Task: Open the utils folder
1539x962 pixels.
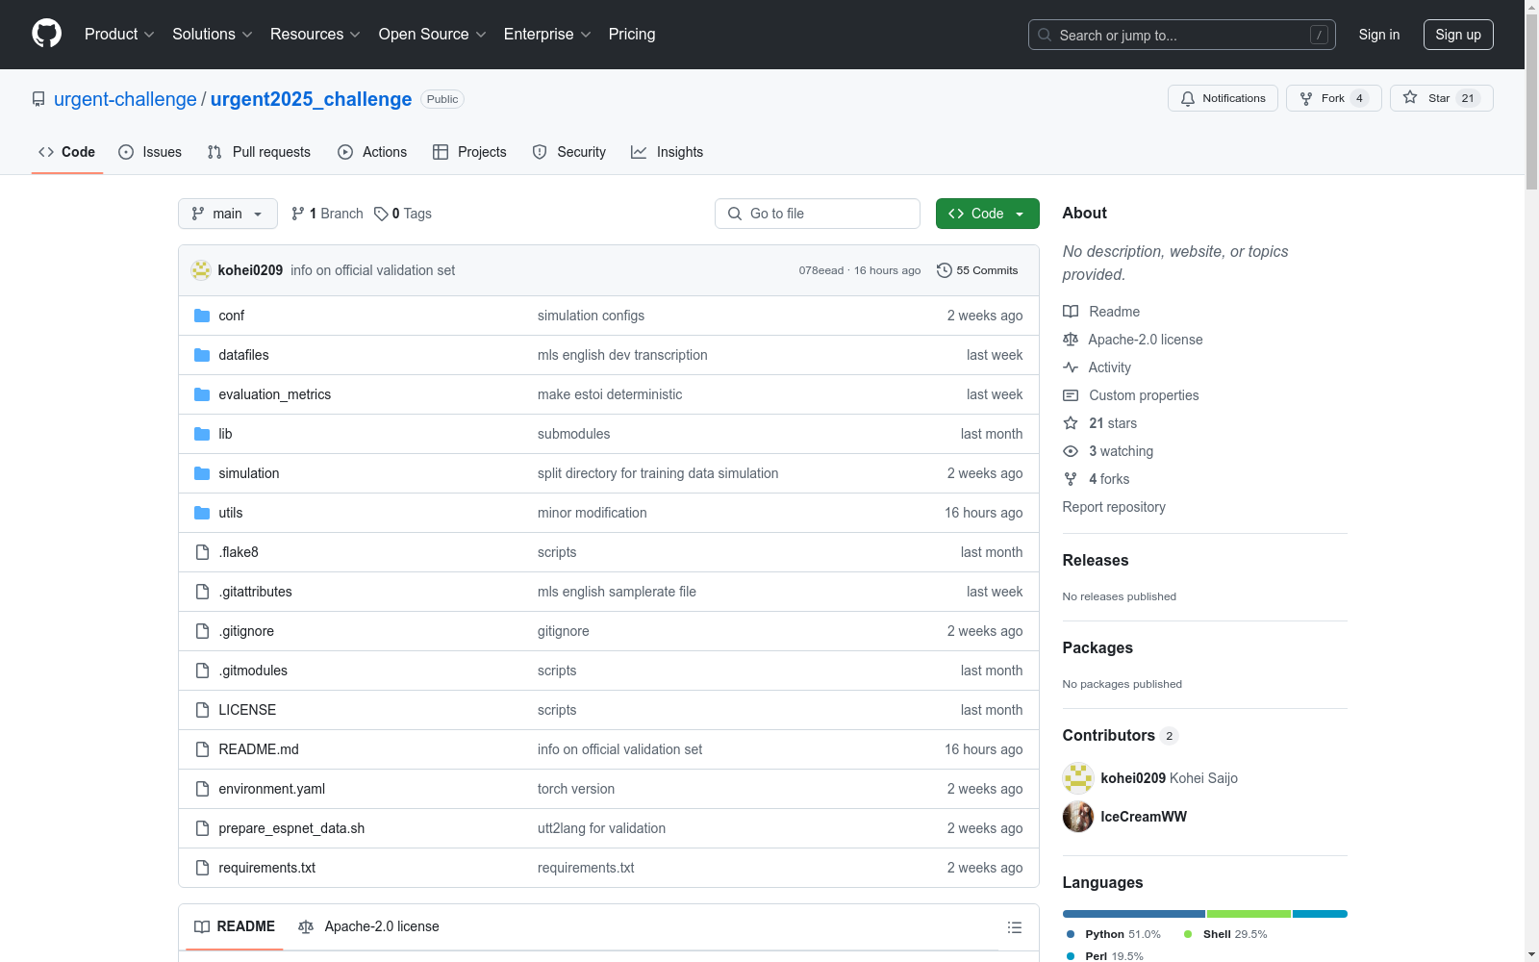Action: tap(231, 513)
